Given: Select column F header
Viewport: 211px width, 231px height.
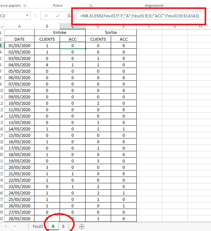Looking at the screenshot, I should pyautogui.click(x=149, y=26).
